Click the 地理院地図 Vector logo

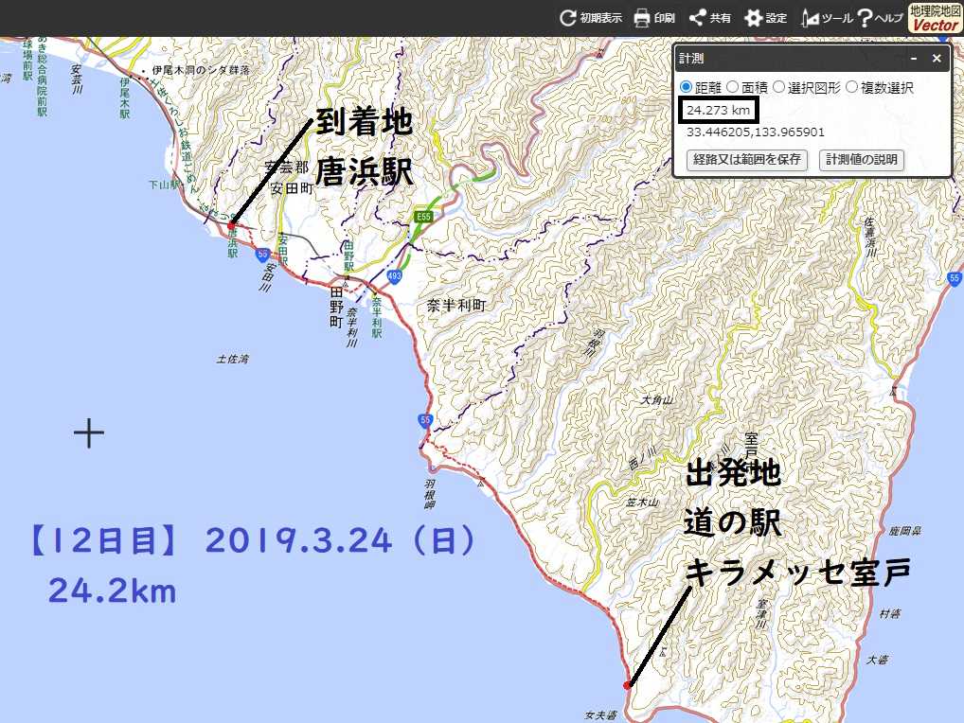[934, 18]
